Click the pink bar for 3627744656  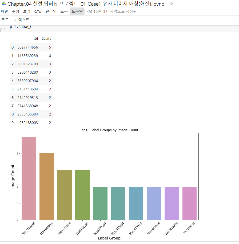29,178
